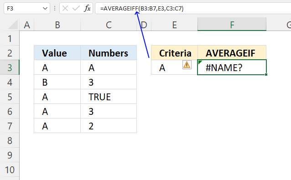Click the Cancel (X) formula button
Image resolution: width=291 pixels, height=180 pixels.
[x=65, y=8]
